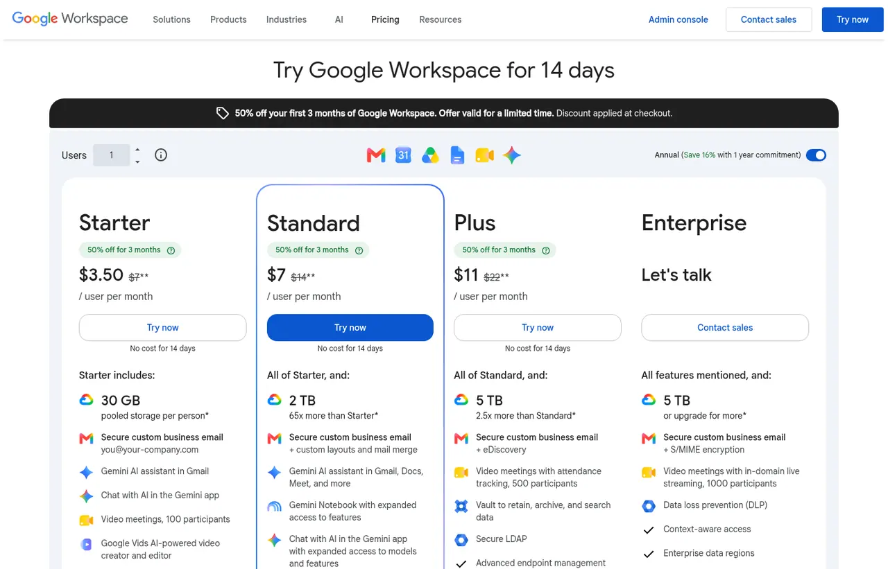Click Contact sales under the Enterprise plan
Image resolution: width=888 pixels, height=569 pixels.
725,328
